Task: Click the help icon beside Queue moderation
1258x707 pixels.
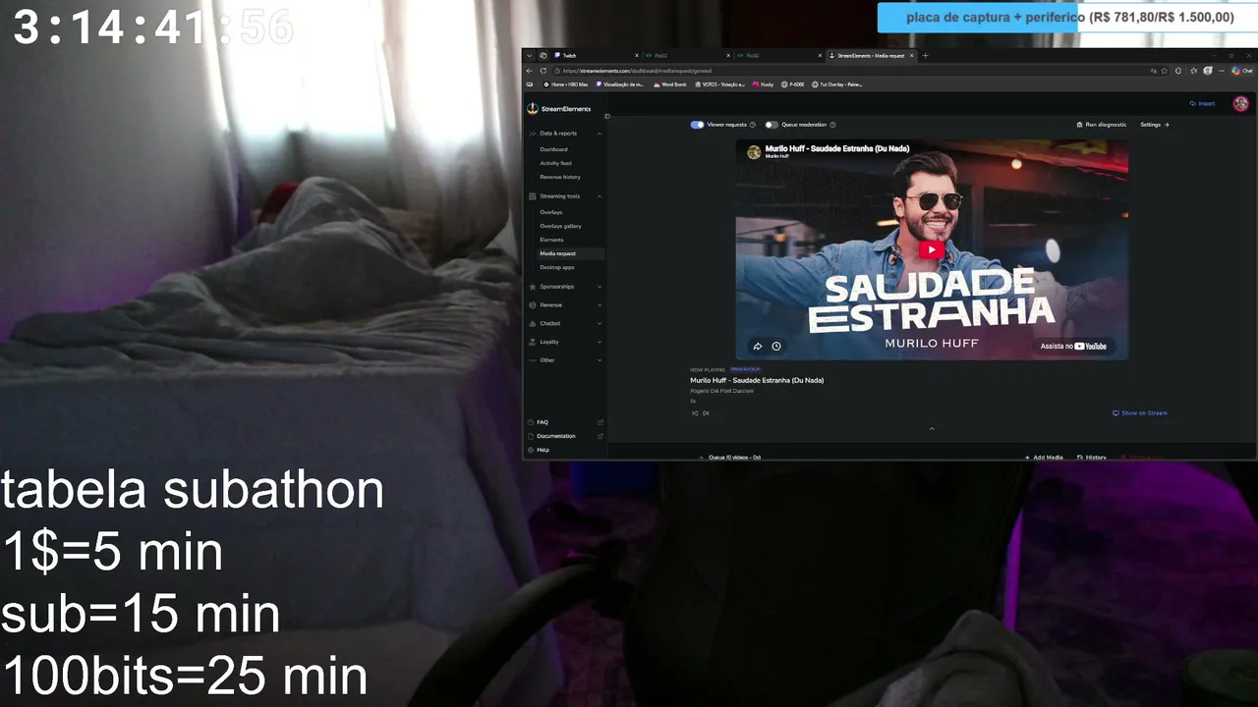Action: pos(832,125)
